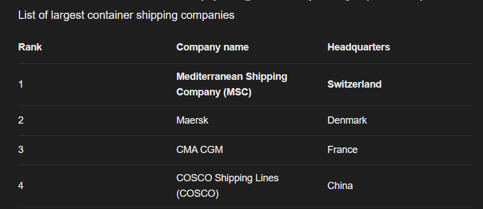Click rank number 1 cell
Screen dimensions: 483x209
coord(21,84)
